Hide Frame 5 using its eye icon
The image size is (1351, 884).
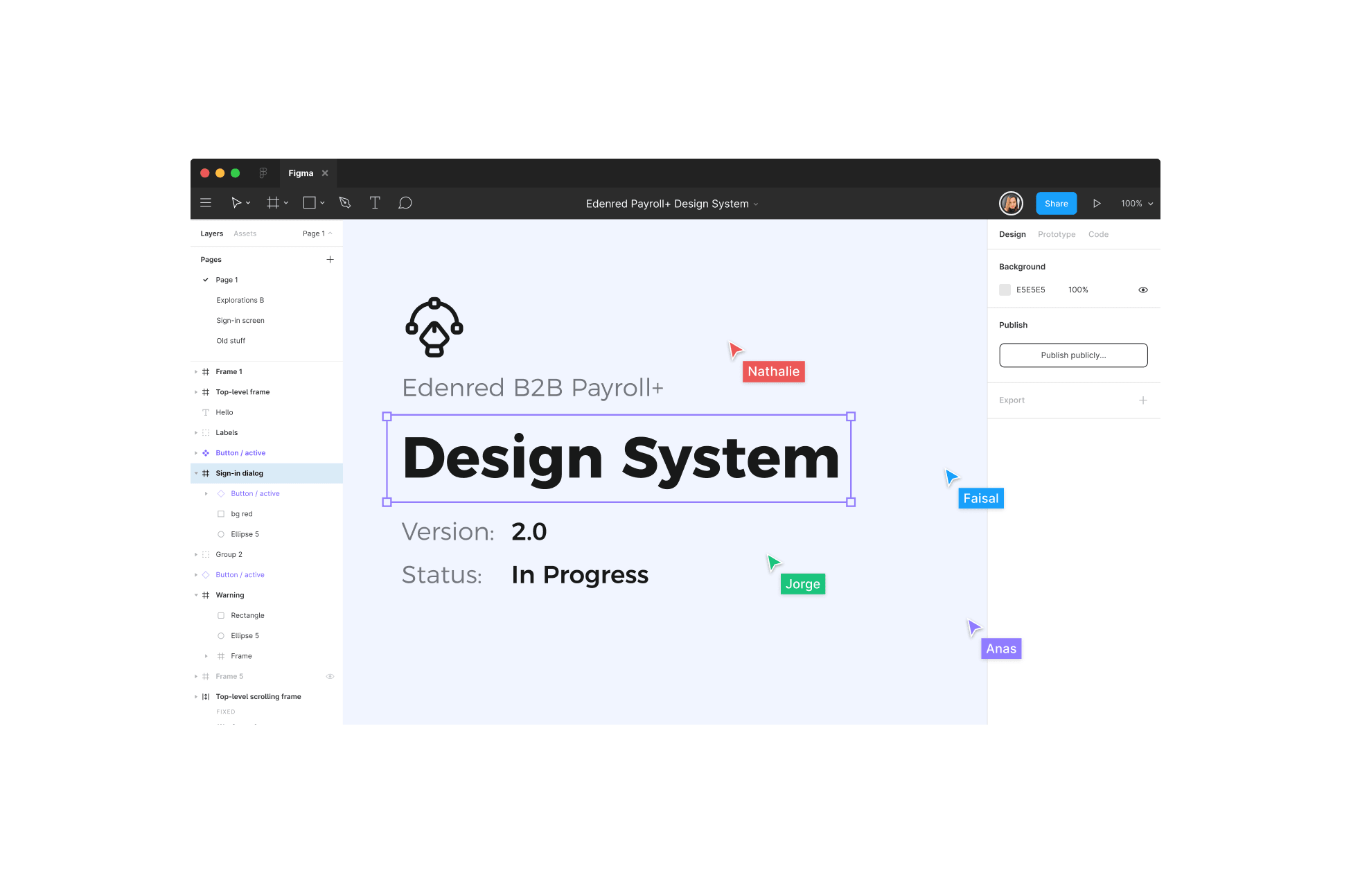point(330,676)
